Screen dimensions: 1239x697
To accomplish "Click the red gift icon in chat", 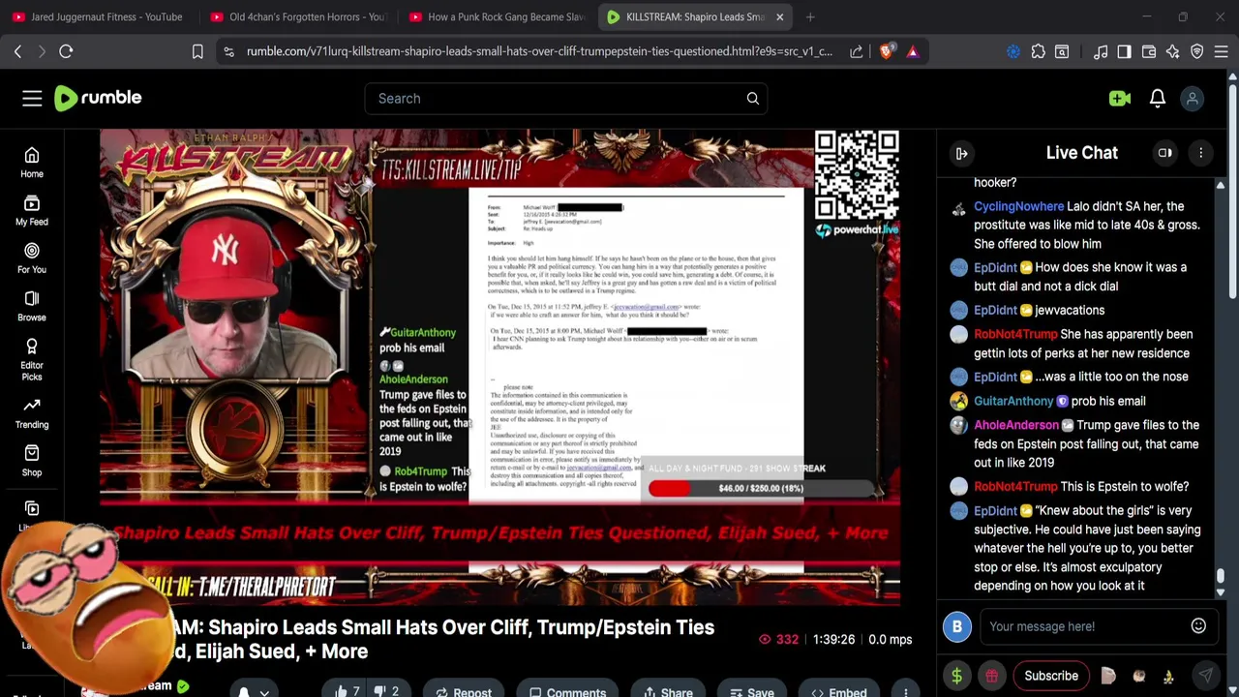I will (991, 676).
